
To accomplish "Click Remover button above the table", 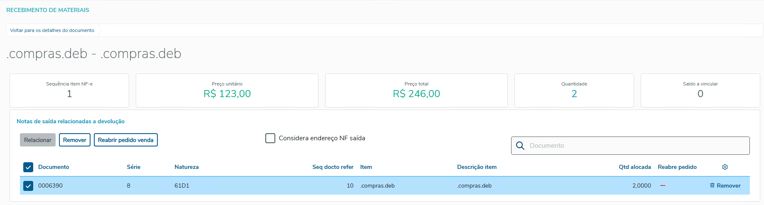I will pyautogui.click(x=75, y=140).
